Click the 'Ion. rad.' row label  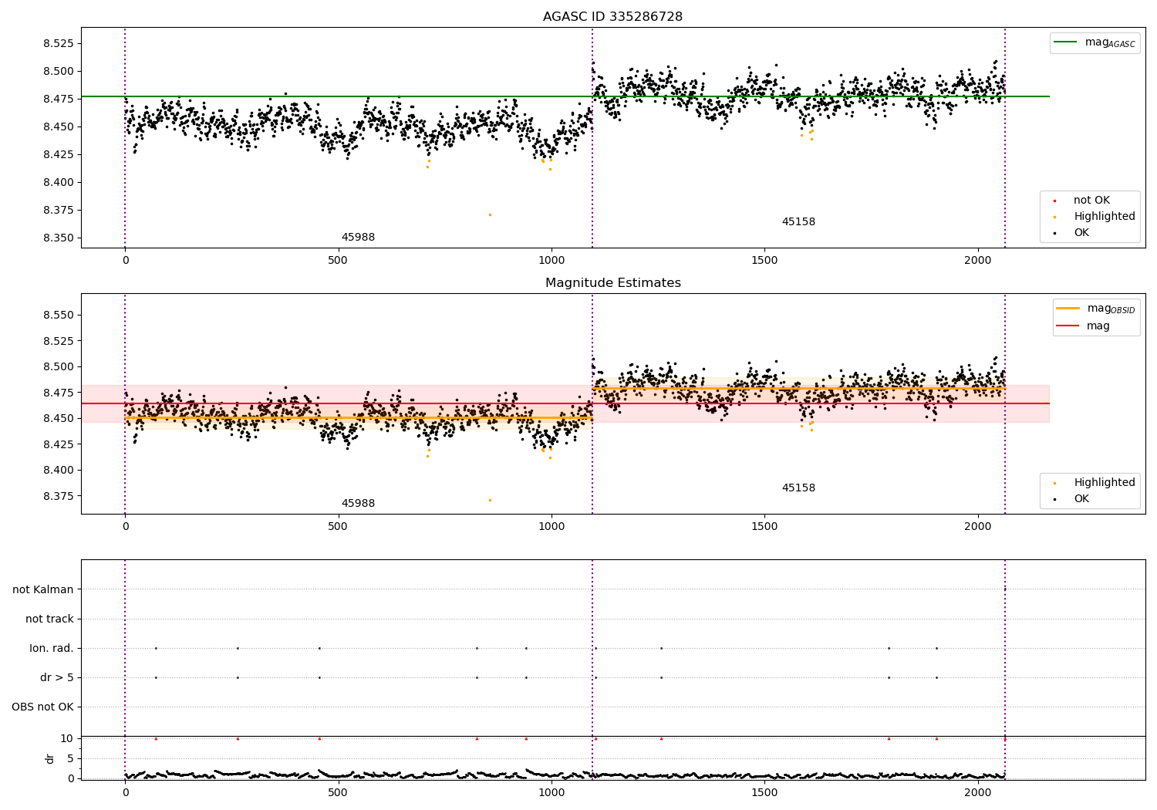[x=52, y=648]
